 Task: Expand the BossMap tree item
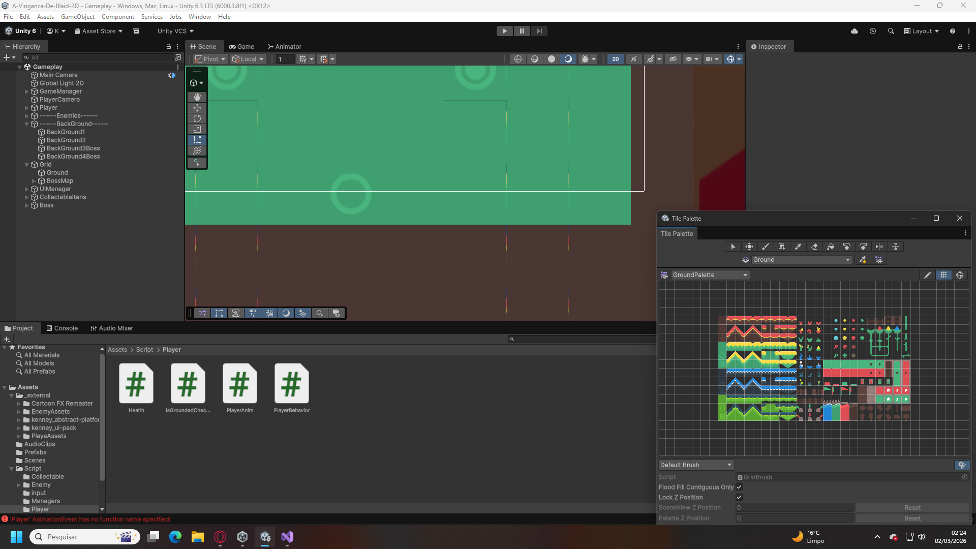(34, 181)
